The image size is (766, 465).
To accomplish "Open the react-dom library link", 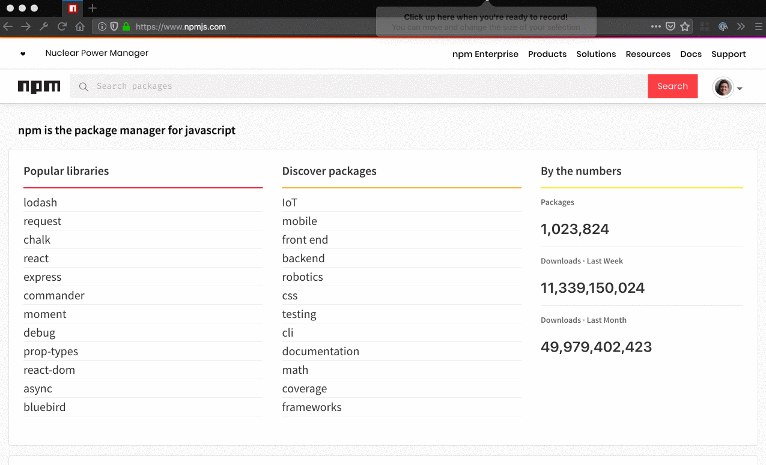I will pyautogui.click(x=49, y=370).
